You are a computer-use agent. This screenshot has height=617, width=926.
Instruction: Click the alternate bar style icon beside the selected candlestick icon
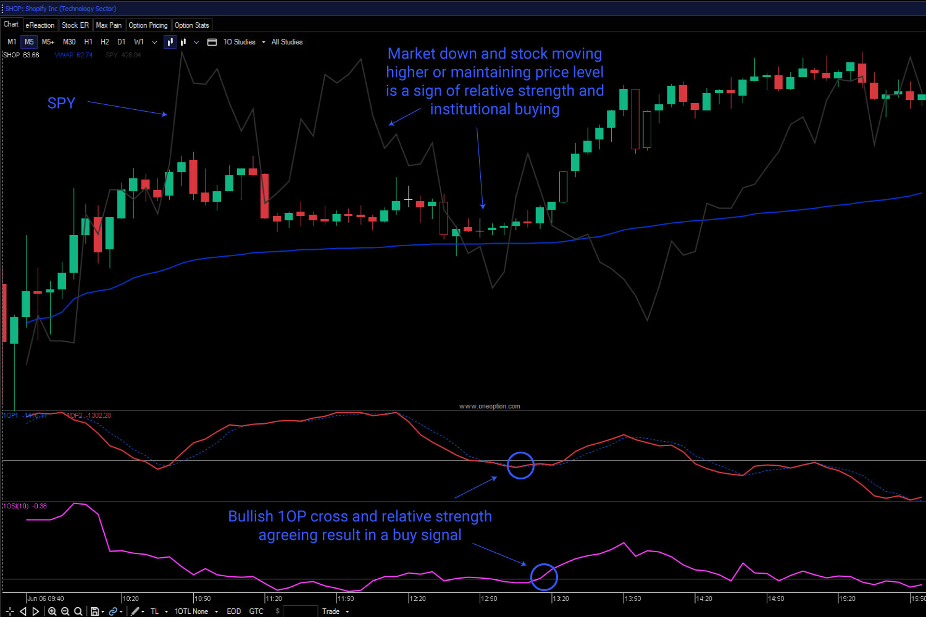[183, 41]
